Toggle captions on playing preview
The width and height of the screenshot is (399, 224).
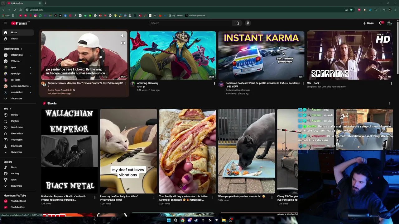pyautogui.click(x=123, y=43)
